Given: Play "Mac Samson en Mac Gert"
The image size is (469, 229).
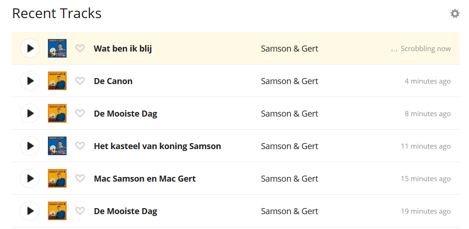Looking at the screenshot, I should click(x=30, y=178).
